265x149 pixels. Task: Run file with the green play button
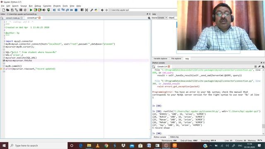[31, 10]
